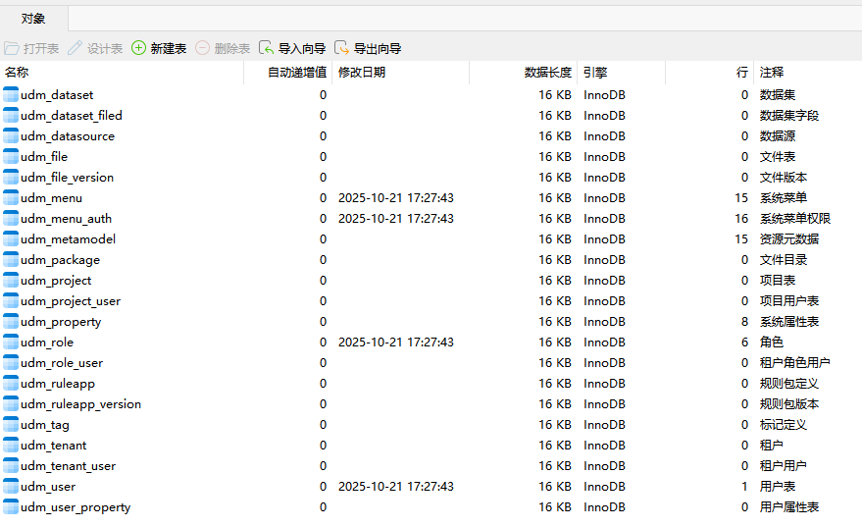Sort by the 数据长度 column header

[x=547, y=73]
